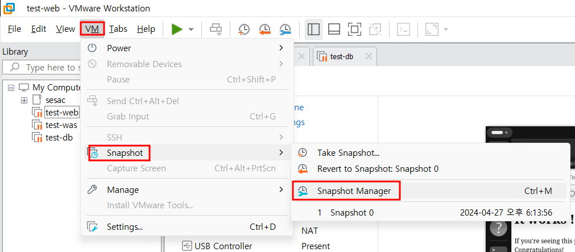This screenshot has height=252, width=575.
Task: Select test-db in the library tree
Action: (x=59, y=138)
